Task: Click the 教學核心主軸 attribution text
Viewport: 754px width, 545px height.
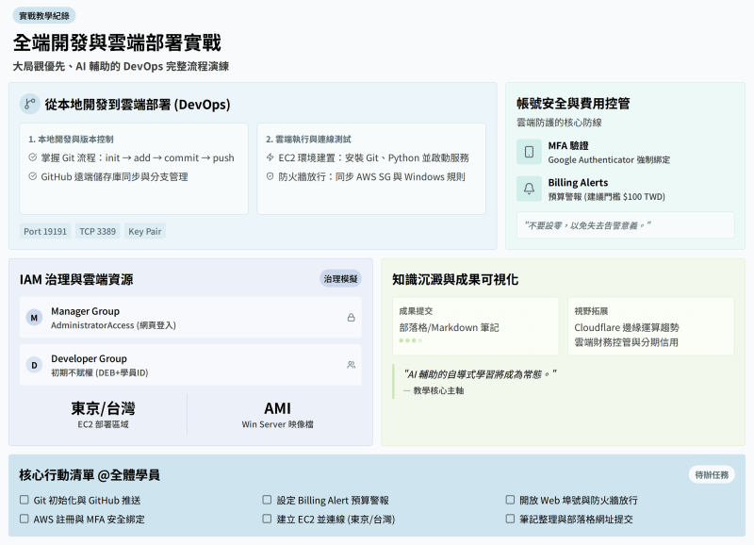Action: click(x=434, y=390)
